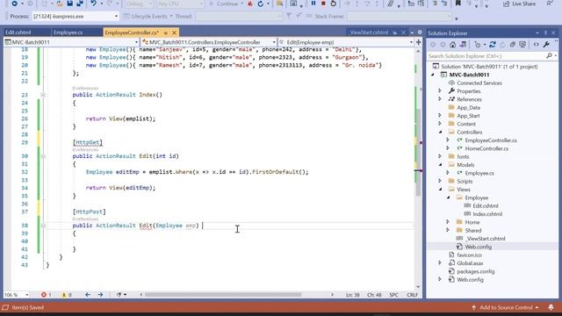
Task: Click the Navigate Backward toolbar icon
Action: point(14,4)
